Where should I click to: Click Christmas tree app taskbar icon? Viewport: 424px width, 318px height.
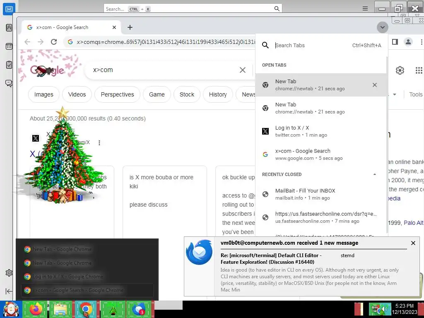pos(113,309)
